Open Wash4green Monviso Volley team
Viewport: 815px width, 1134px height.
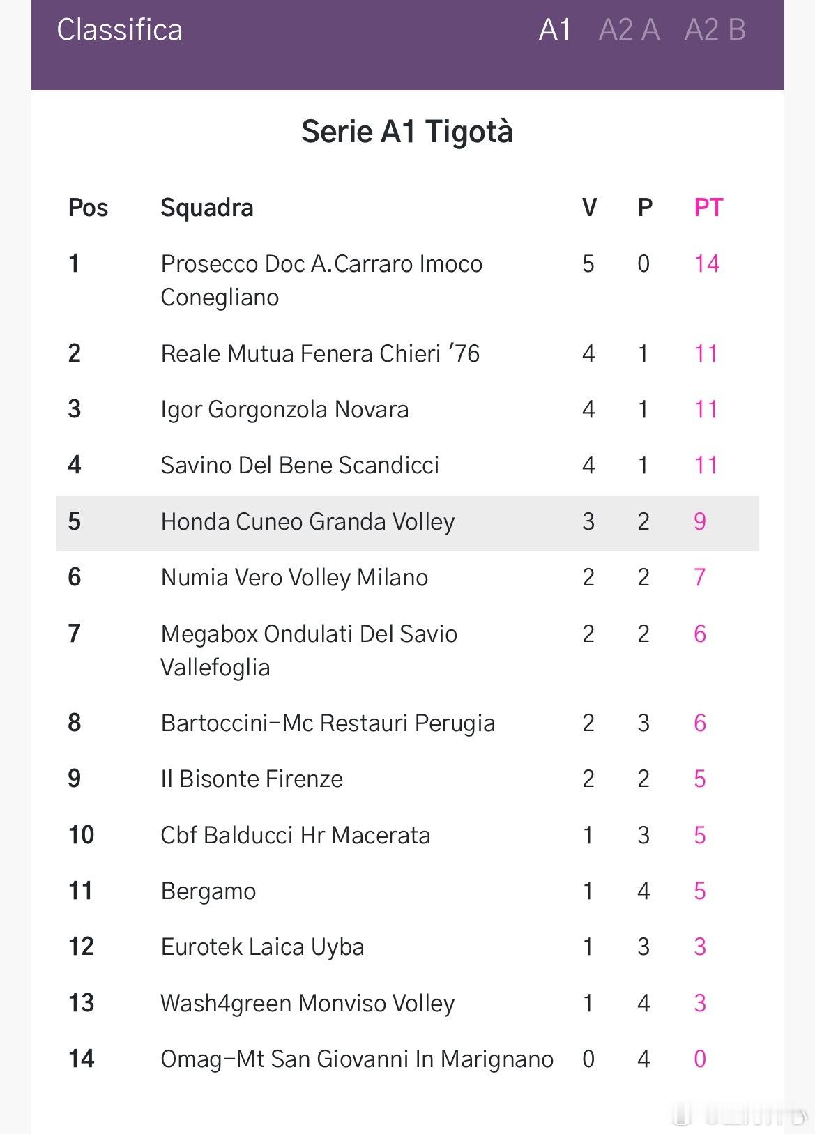coord(307,1003)
